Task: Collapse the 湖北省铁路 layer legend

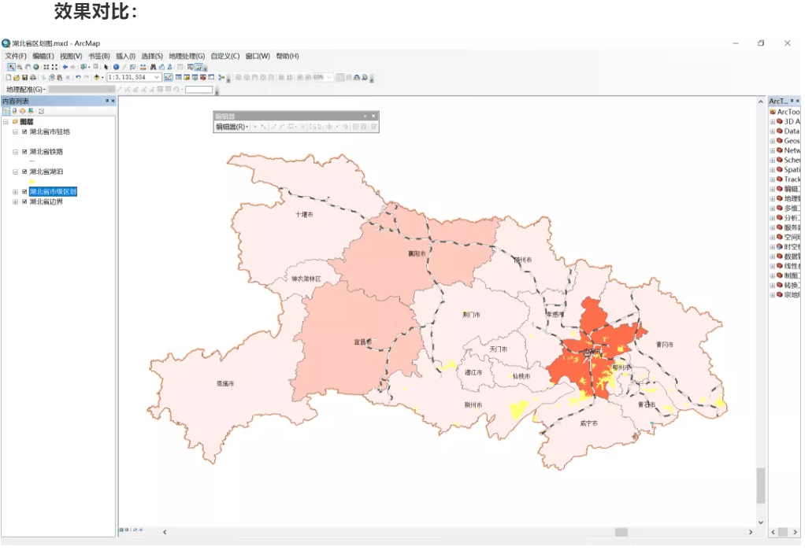Action: [16, 152]
